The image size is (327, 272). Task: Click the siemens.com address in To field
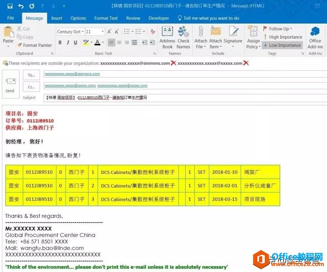tap(72, 74)
